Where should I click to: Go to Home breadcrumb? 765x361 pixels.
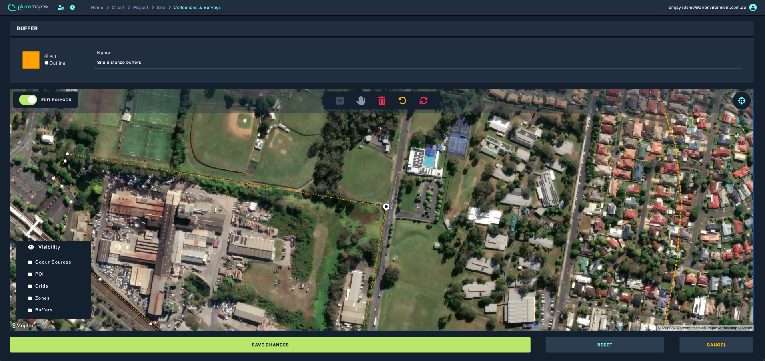[x=97, y=8]
